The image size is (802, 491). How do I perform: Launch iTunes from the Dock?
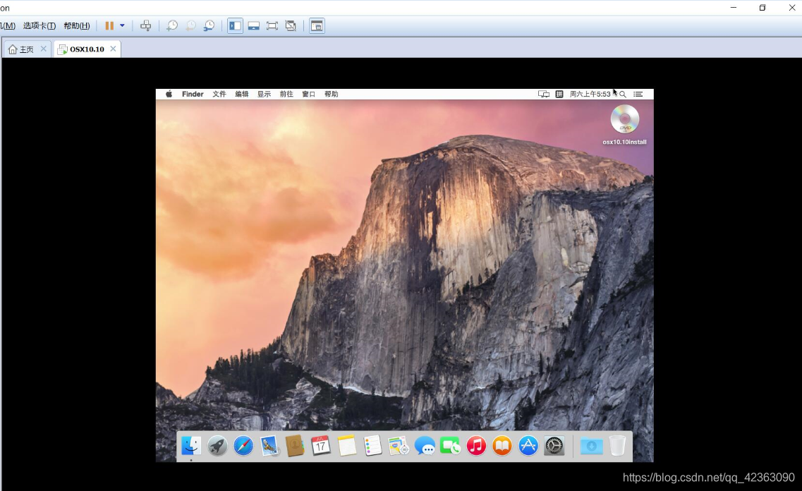[476, 446]
